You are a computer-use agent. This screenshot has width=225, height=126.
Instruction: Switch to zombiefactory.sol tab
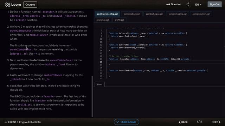(201, 14)
